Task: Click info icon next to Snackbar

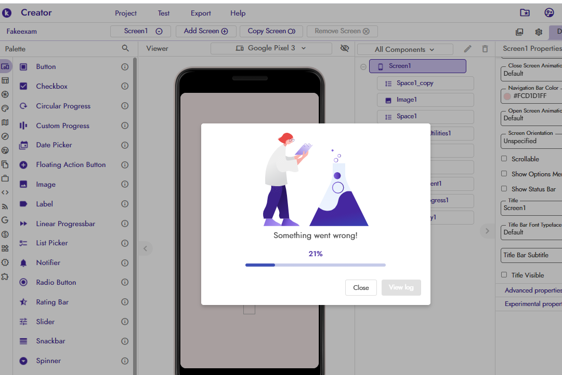Action: (125, 341)
